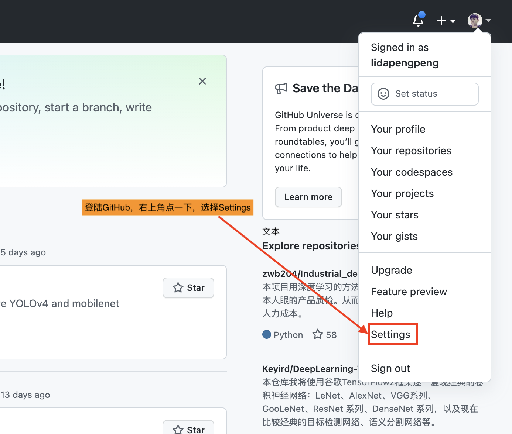This screenshot has height=434, width=512.
Task: Open Your stars
Action: tap(395, 215)
